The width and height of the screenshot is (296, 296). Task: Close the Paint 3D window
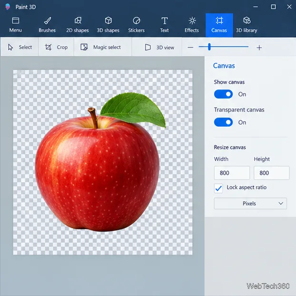point(289,7)
